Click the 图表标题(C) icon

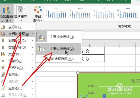coord(3,40)
